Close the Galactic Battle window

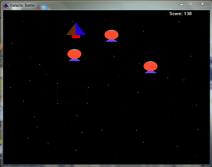pos(202,4)
